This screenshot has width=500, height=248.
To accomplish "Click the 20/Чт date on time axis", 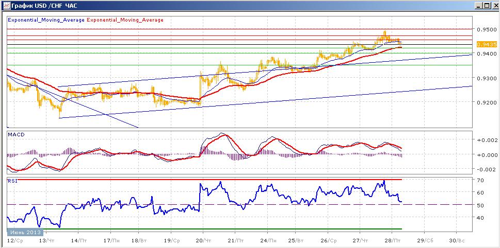I will (204, 240).
